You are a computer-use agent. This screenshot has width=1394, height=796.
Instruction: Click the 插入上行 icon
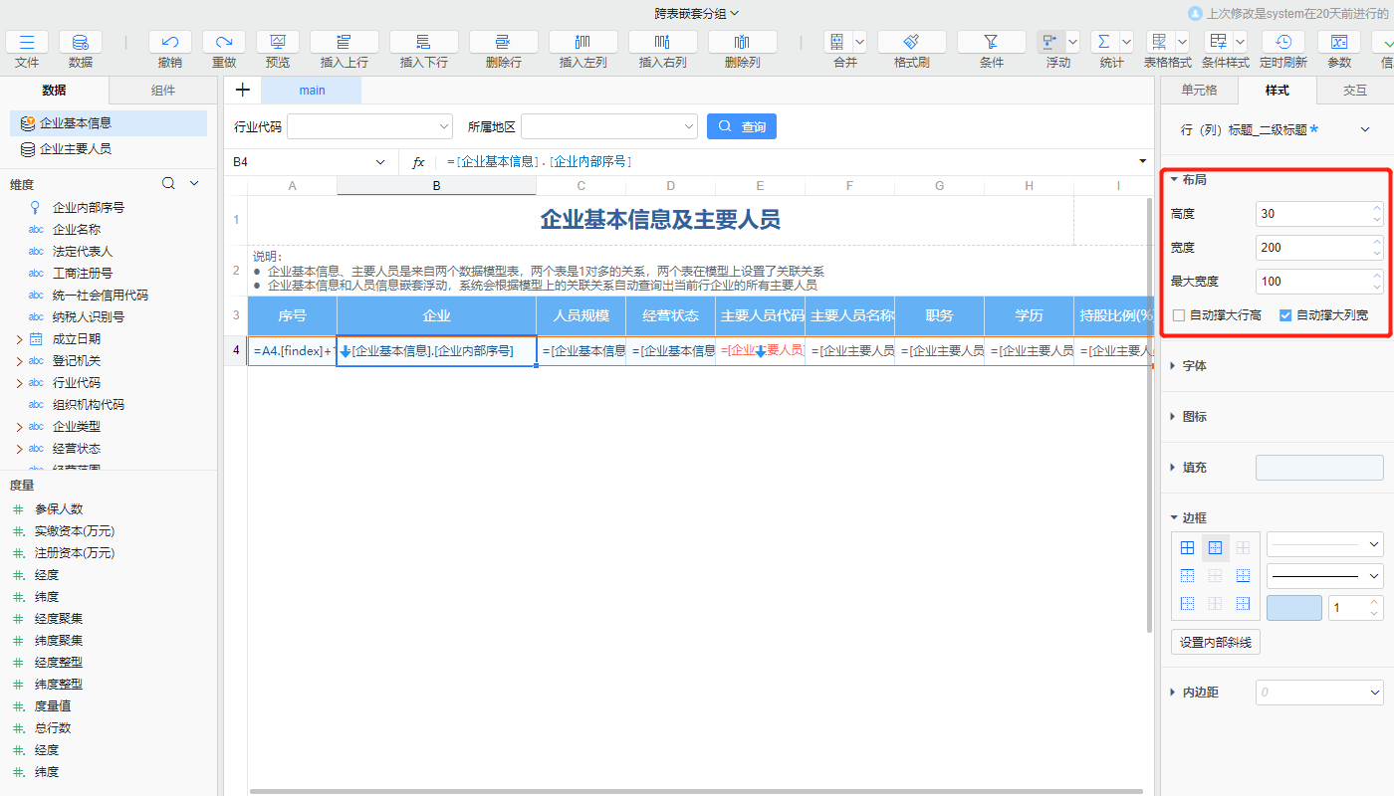coord(344,42)
